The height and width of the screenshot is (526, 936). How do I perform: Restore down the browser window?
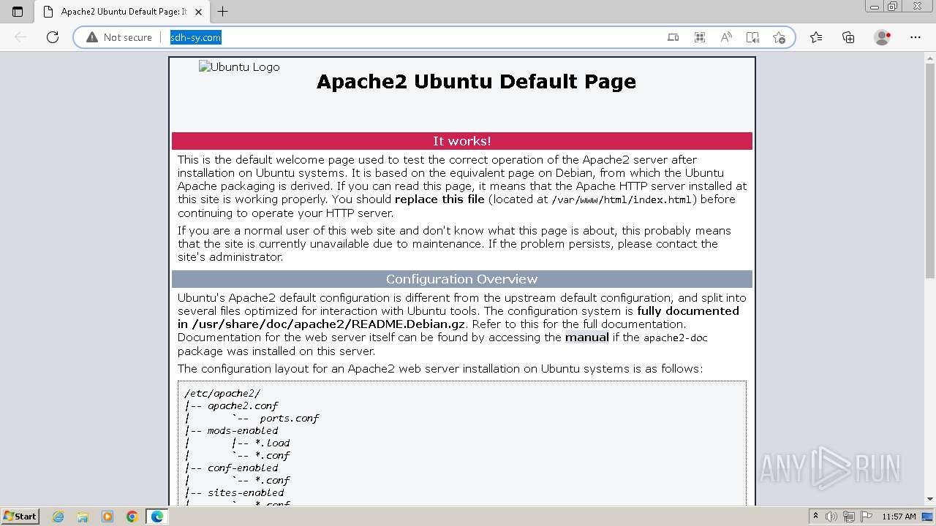[x=892, y=6]
